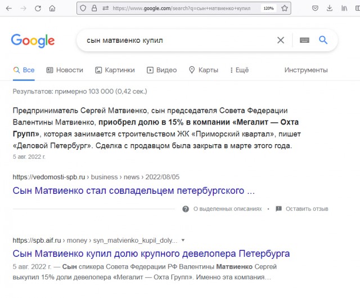The image size is (360, 298).
Task: Switch to the Картинки tab
Action: (115, 70)
